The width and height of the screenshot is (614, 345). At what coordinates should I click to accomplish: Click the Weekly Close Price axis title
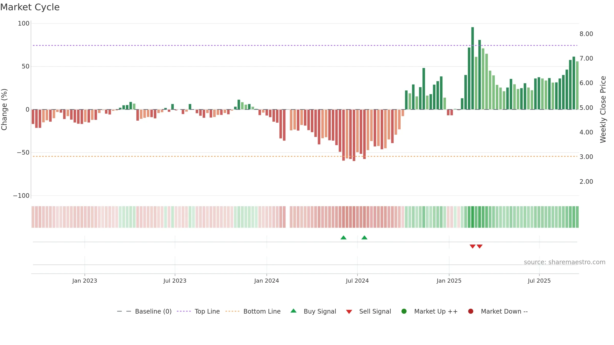pyautogui.click(x=603, y=109)
